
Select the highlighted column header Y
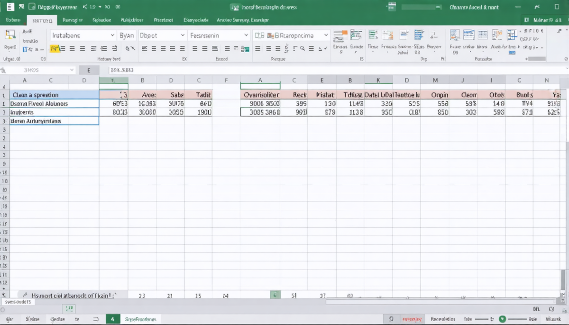113,80
